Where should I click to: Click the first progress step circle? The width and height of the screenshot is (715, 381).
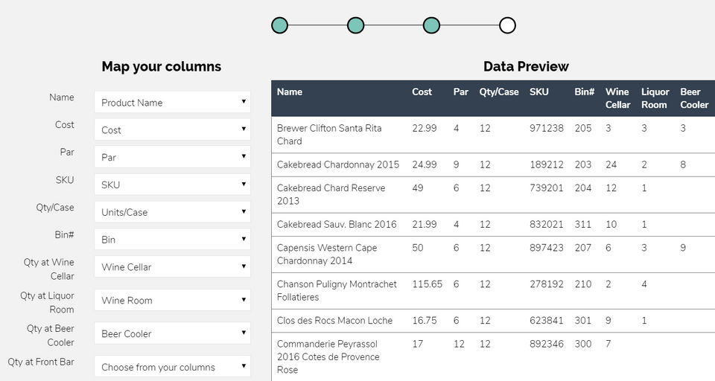click(280, 25)
